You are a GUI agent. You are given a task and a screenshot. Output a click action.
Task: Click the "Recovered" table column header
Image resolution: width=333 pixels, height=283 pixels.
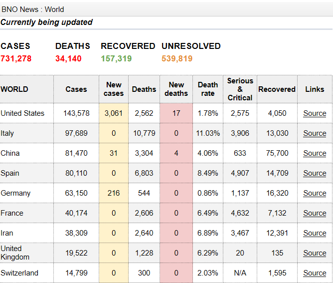(277, 89)
